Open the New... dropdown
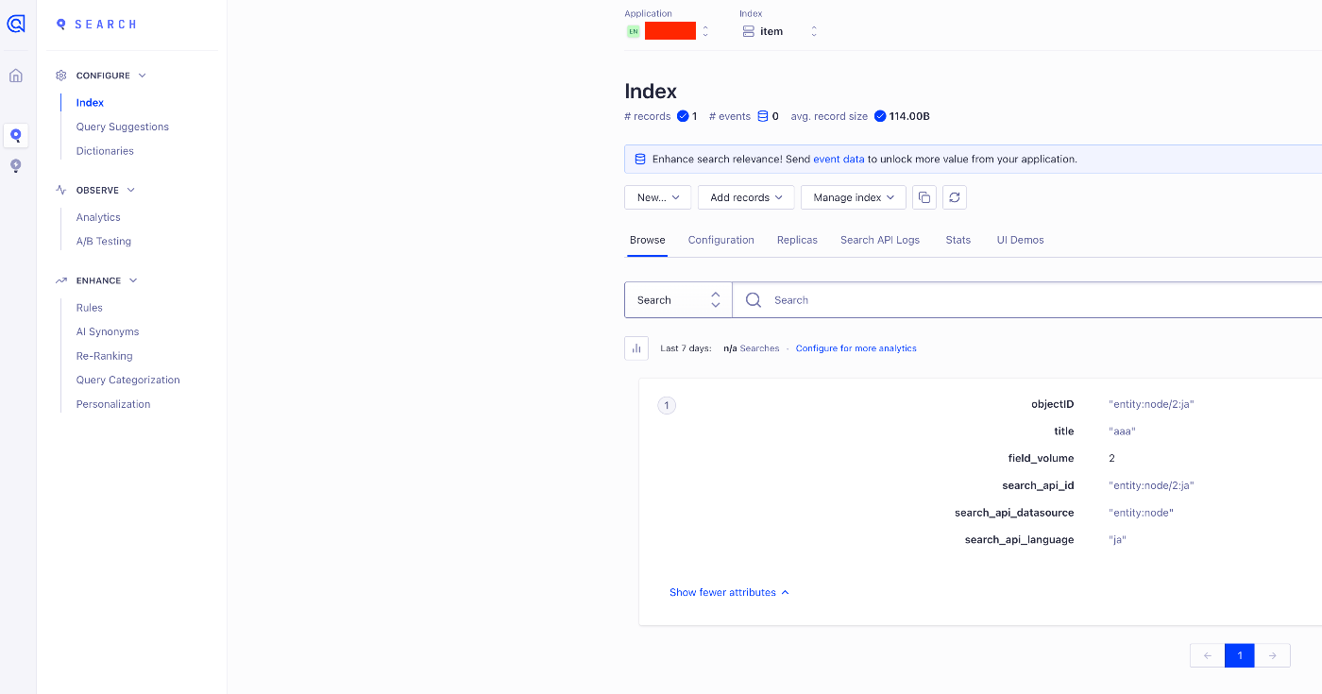Image resolution: width=1322 pixels, height=694 pixels. point(657,197)
